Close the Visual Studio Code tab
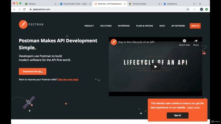Viewport: 221px width, 124px height. [90, 4]
